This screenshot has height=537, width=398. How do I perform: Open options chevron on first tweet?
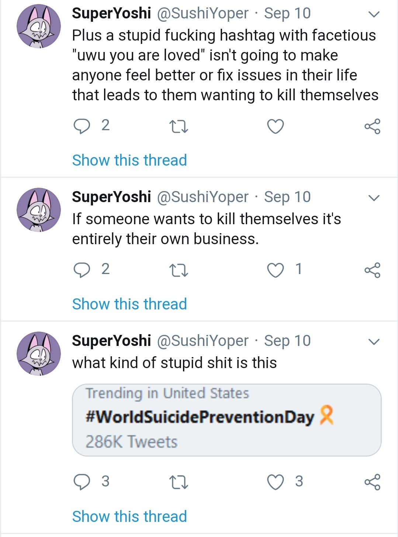(x=374, y=14)
